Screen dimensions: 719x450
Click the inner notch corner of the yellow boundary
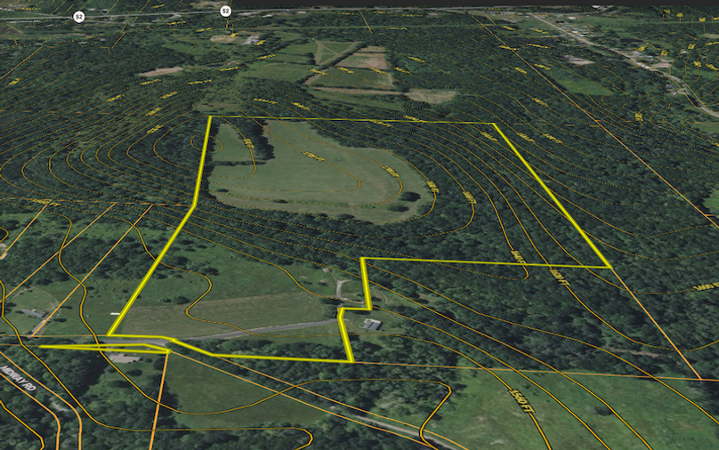[362, 260]
